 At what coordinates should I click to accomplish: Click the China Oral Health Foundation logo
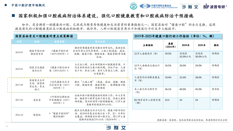click(x=159, y=6)
